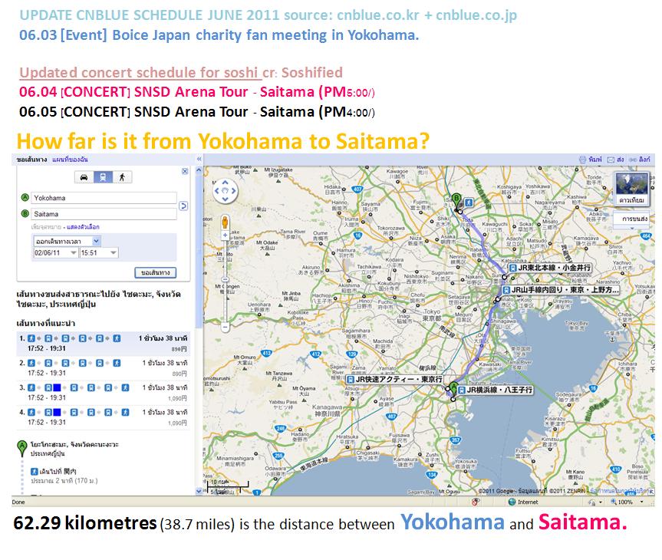Switch to satellite view via the ดาวเทียม thumbnail
Screen dimensions: 662x560
[631, 189]
